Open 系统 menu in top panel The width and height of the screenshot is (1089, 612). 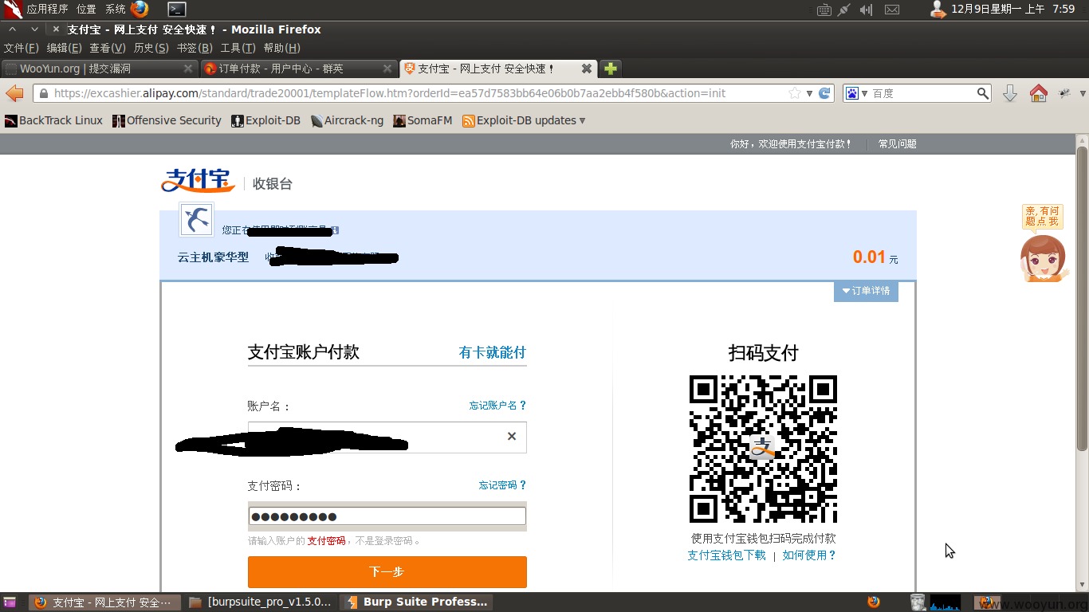click(x=115, y=10)
